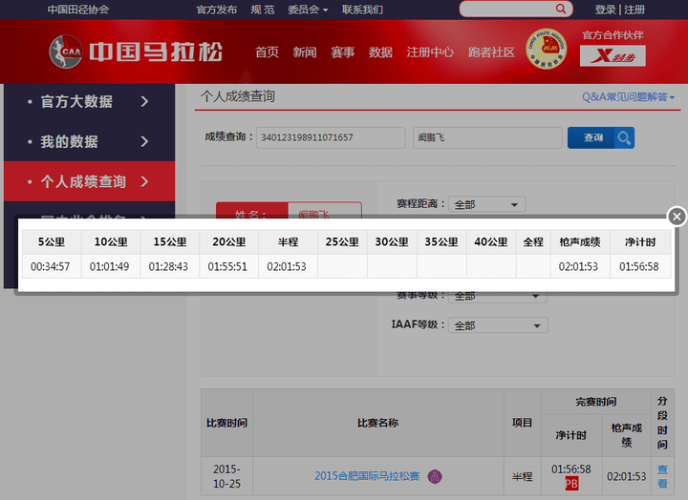688x500 pixels.
Task: Click the 中国田径协会 link
Action: 78,10
